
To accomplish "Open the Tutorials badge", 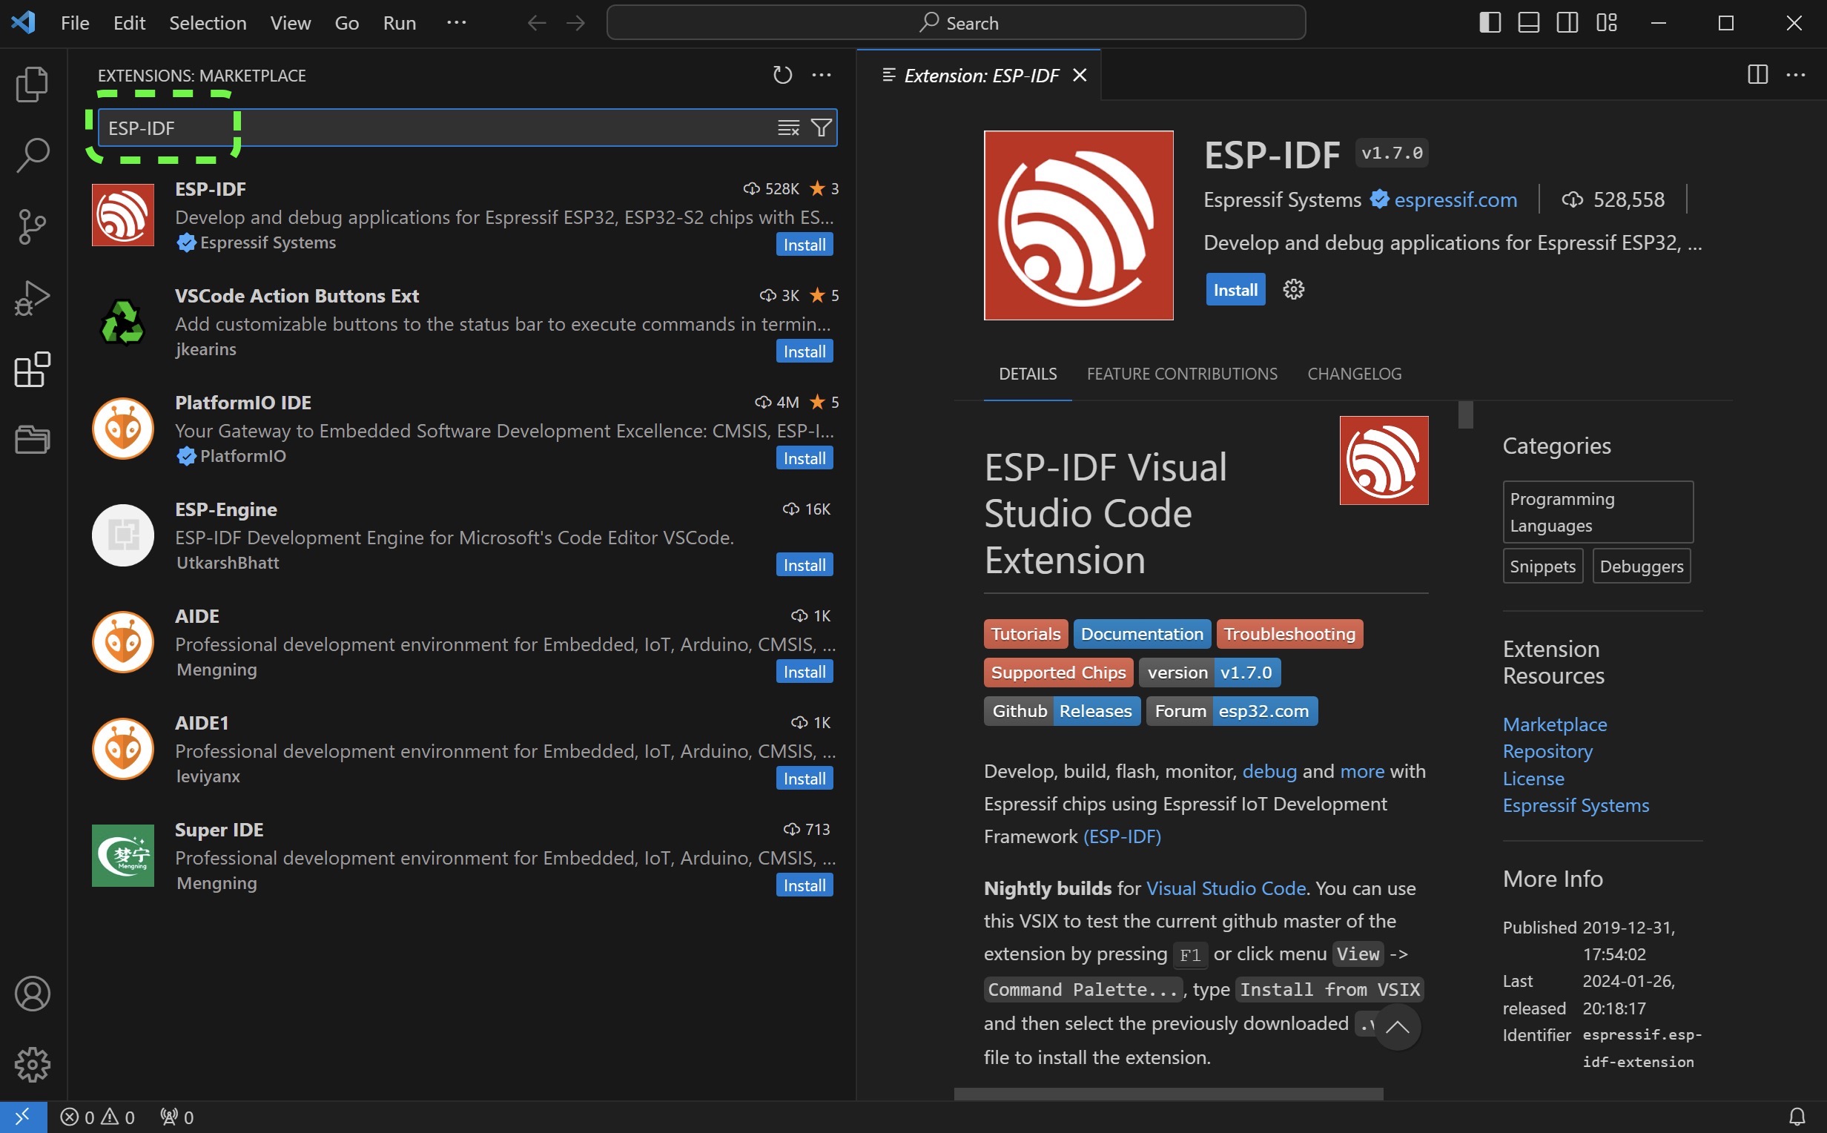I will (x=1025, y=634).
